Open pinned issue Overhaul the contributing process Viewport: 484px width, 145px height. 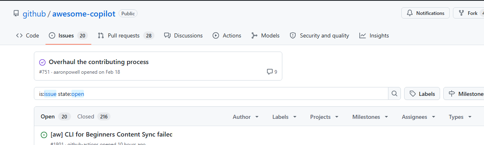pos(99,62)
